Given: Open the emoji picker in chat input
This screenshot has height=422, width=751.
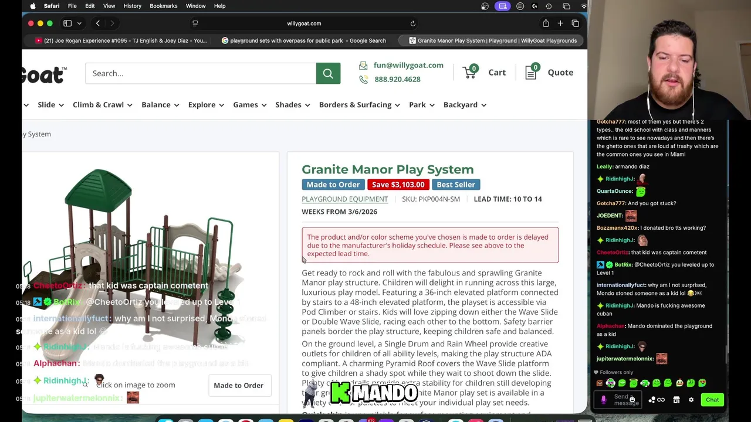Looking at the screenshot, I should [x=632, y=400].
